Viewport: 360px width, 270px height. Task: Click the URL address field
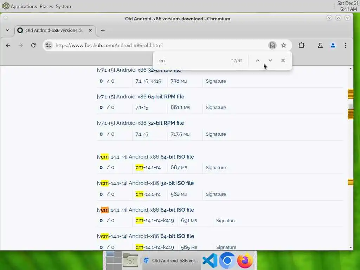(x=161, y=45)
